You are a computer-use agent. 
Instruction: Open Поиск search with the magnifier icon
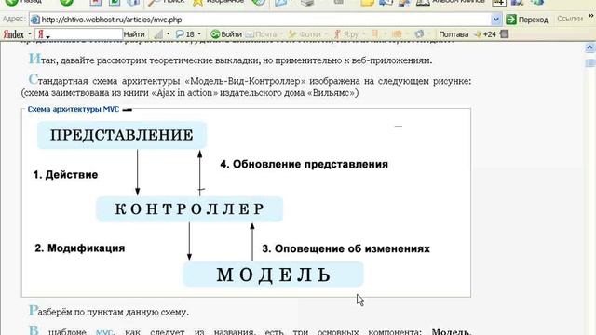[x=166, y=2]
